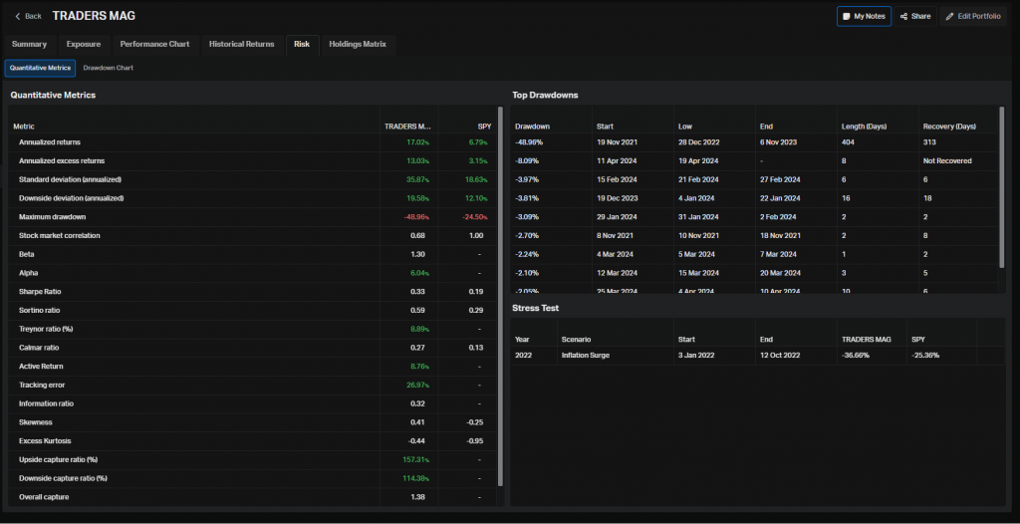Screen dimensions: 1020x524
Task: Click the 29 Jan 2024 start date
Action: [617, 217]
